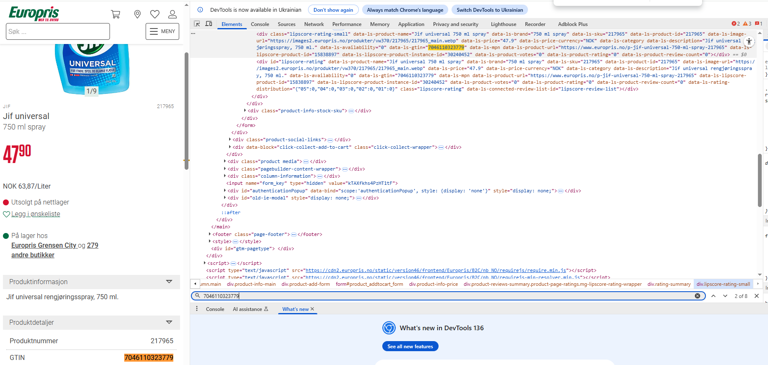This screenshot has height=365, width=768.
Task: Click the red error count icon
Action: point(735,24)
